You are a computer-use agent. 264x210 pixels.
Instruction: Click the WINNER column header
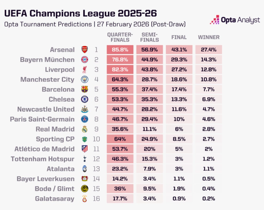click(x=209, y=37)
